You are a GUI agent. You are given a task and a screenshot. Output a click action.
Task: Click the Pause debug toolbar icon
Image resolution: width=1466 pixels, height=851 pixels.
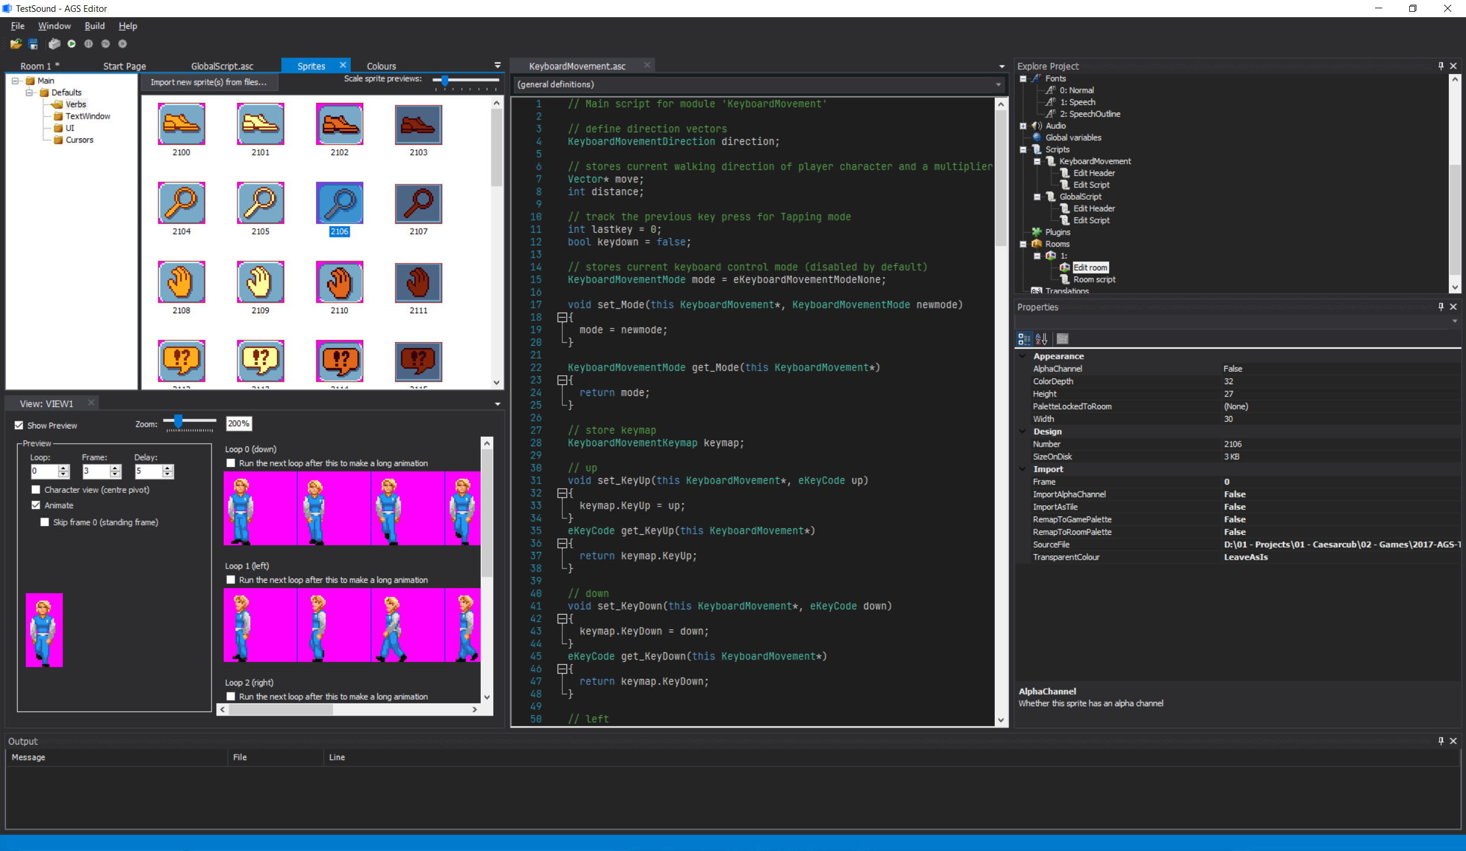click(89, 44)
